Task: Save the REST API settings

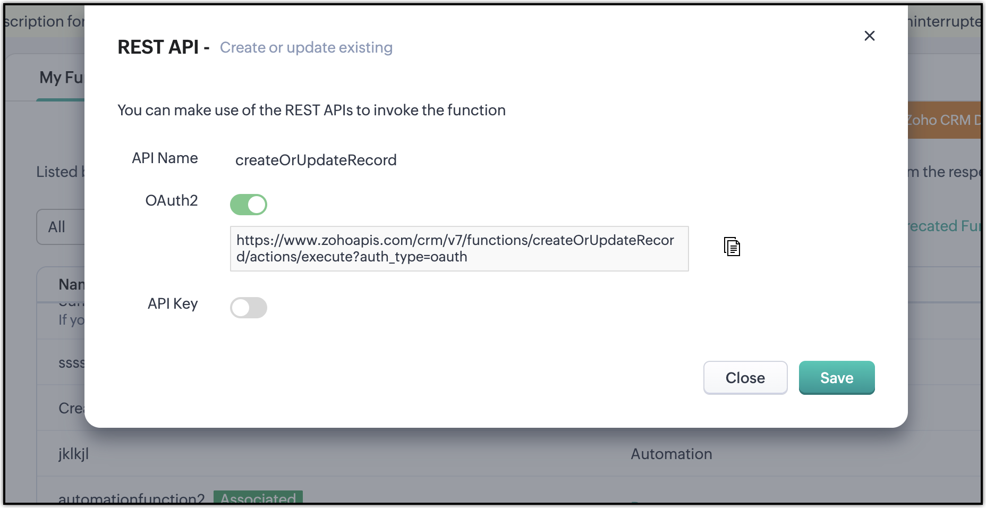Action: coord(837,378)
